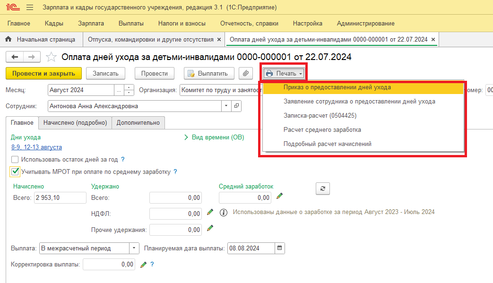Image resolution: width=493 pixels, height=283 pixels.
Task: Expand the Выплата dropdown arrow
Action: pos(134,248)
